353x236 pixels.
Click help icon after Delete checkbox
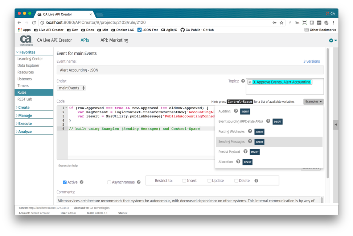pyautogui.click(x=256, y=181)
